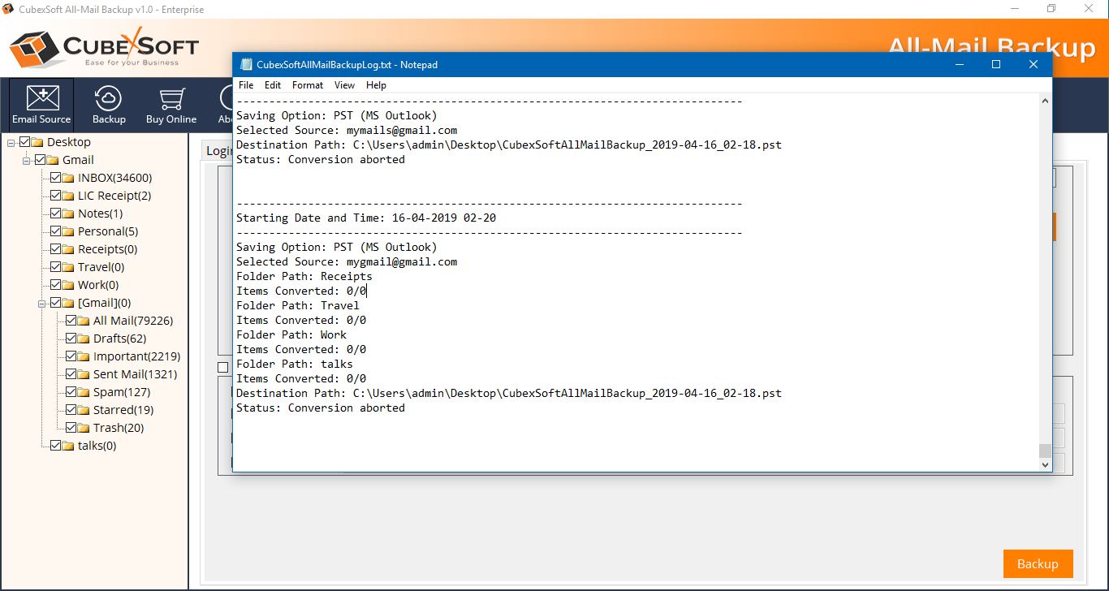Click the Notepad scroll up arrow
This screenshot has width=1109, height=591.
click(x=1045, y=101)
